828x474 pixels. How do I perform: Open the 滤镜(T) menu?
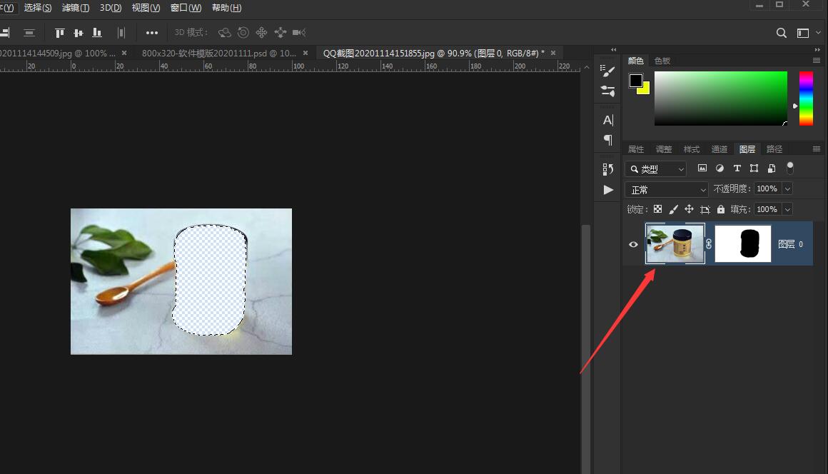click(76, 8)
